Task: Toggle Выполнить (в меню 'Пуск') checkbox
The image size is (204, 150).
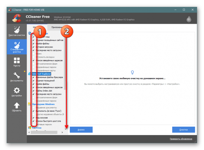Action: point(33,111)
